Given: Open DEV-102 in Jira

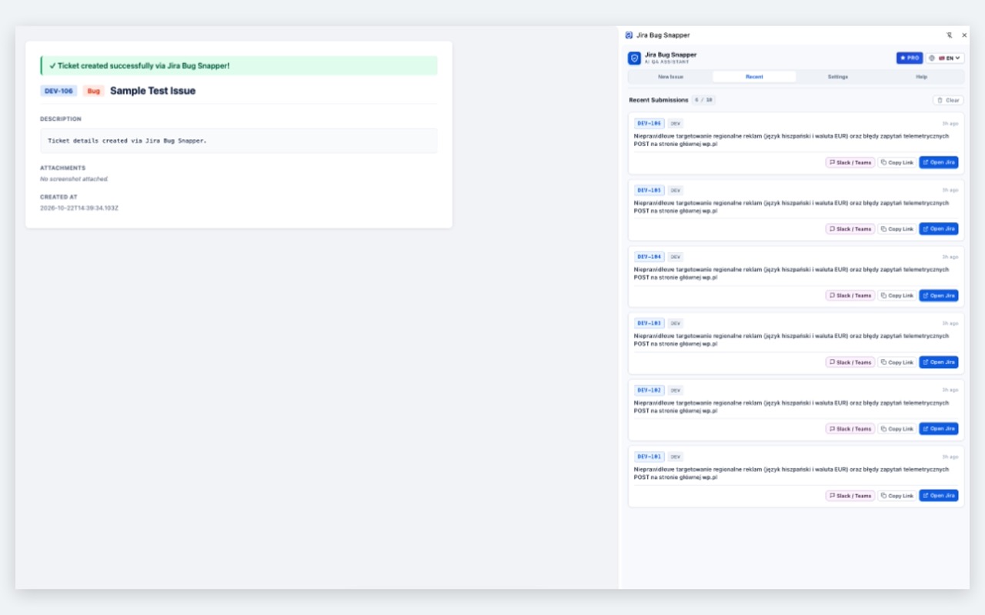Looking at the screenshot, I should (x=939, y=429).
